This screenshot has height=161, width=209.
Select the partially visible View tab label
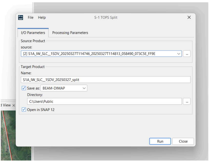tap(6, 105)
